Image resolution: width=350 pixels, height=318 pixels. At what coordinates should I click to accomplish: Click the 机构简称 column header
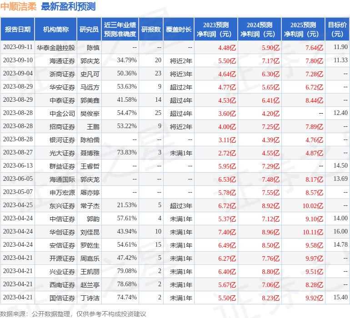(56, 29)
